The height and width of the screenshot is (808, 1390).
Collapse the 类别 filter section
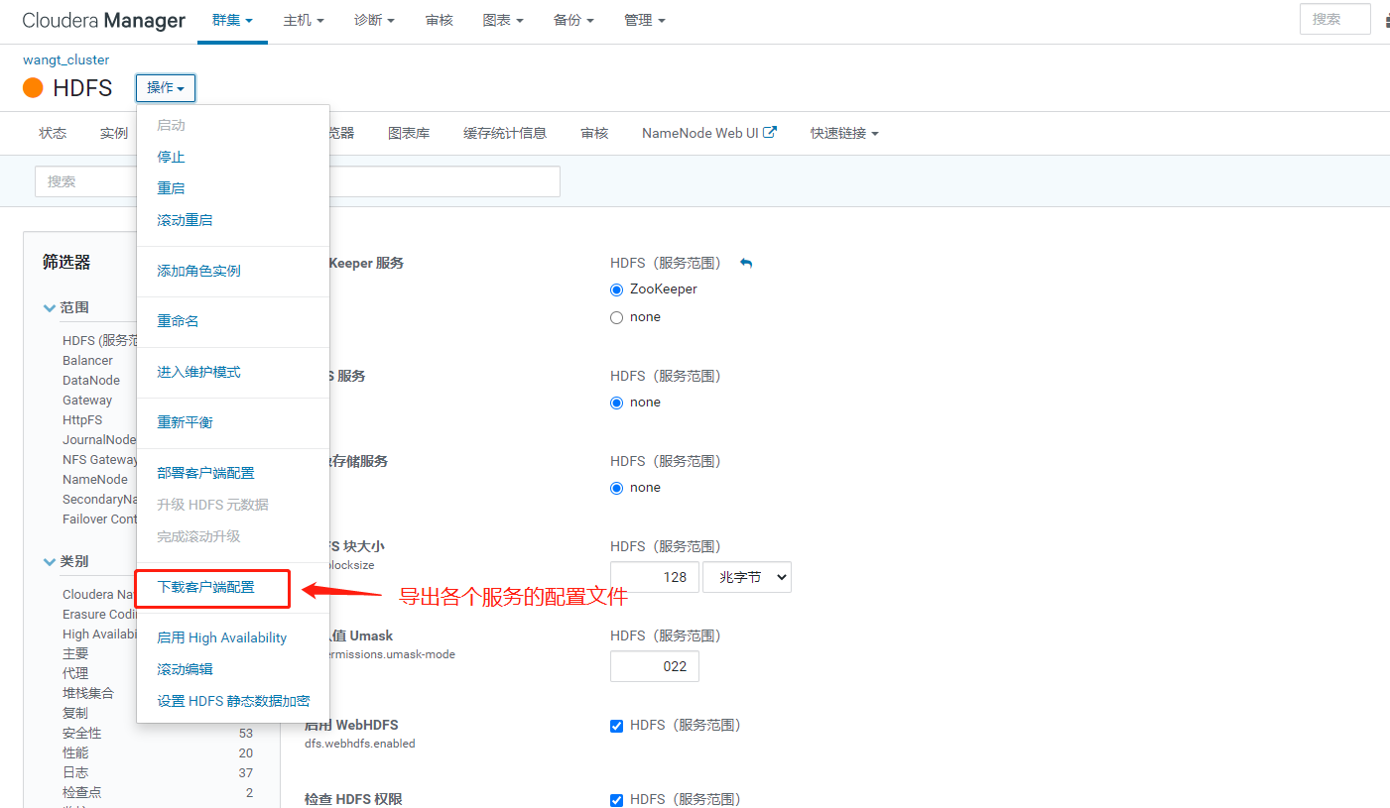point(65,561)
